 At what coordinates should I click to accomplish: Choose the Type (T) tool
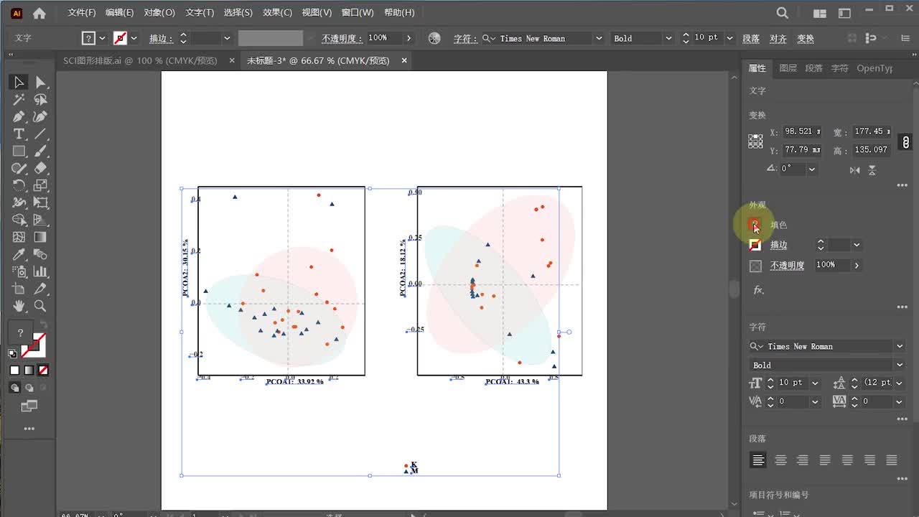point(19,134)
